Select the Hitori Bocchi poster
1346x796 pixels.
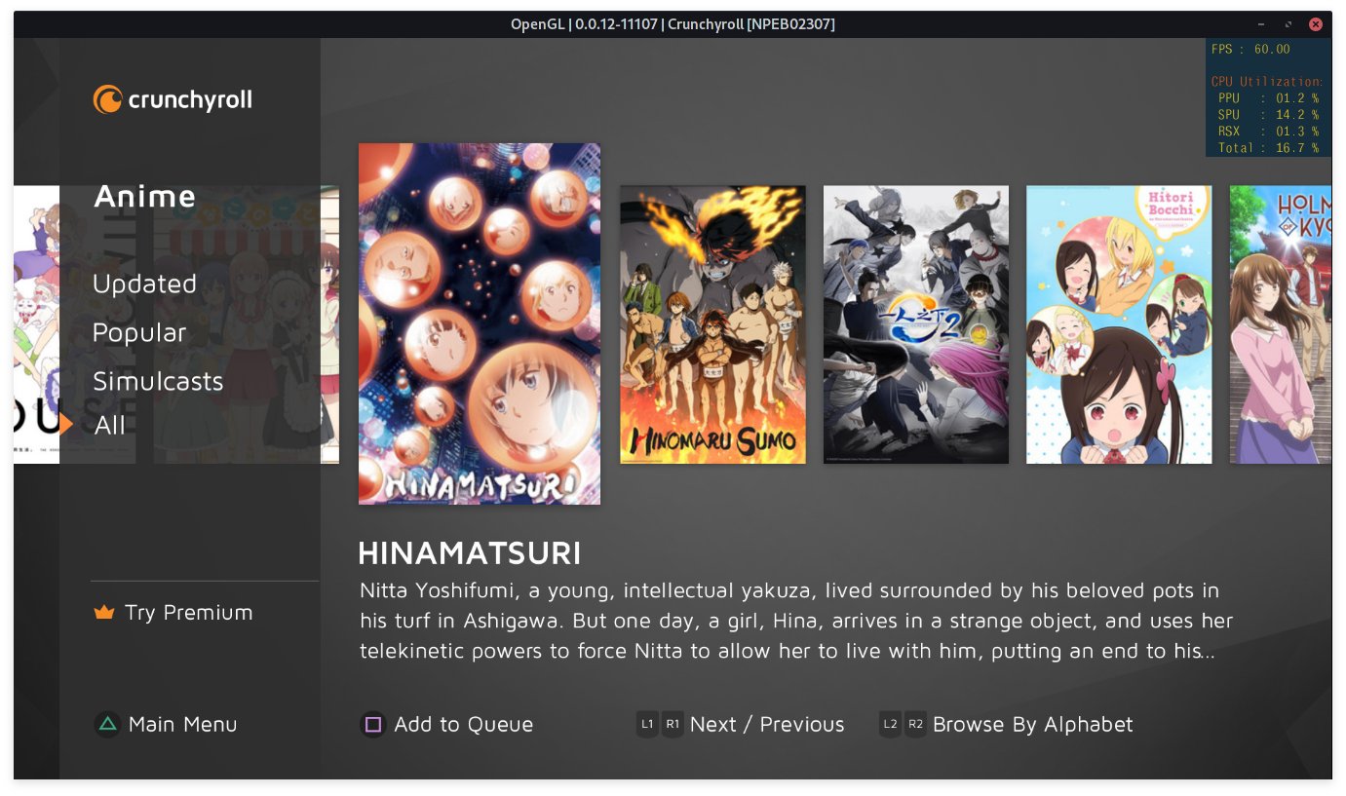[1119, 324]
